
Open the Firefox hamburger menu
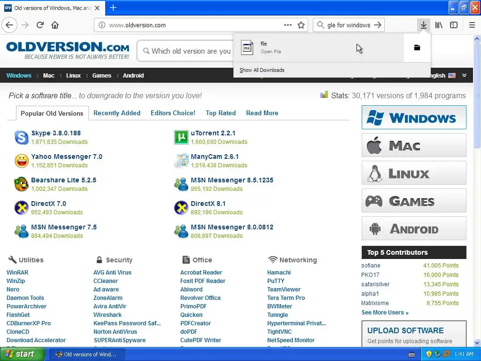coord(472,25)
